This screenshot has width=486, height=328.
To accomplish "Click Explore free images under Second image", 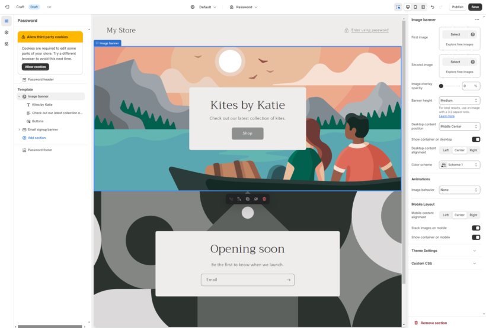I will (459, 72).
